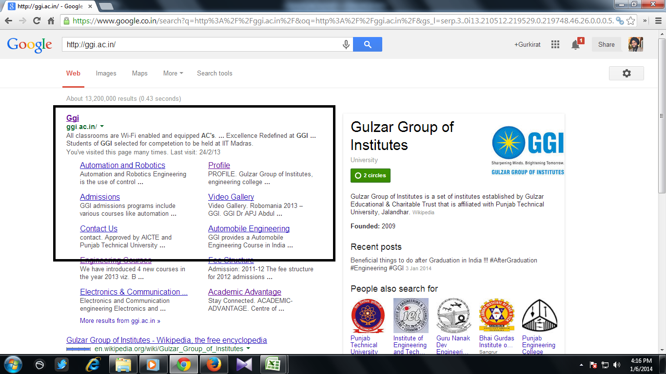Screen dimensions: 666x374
Task: Open Firefox from the taskbar
Action: click(x=213, y=364)
